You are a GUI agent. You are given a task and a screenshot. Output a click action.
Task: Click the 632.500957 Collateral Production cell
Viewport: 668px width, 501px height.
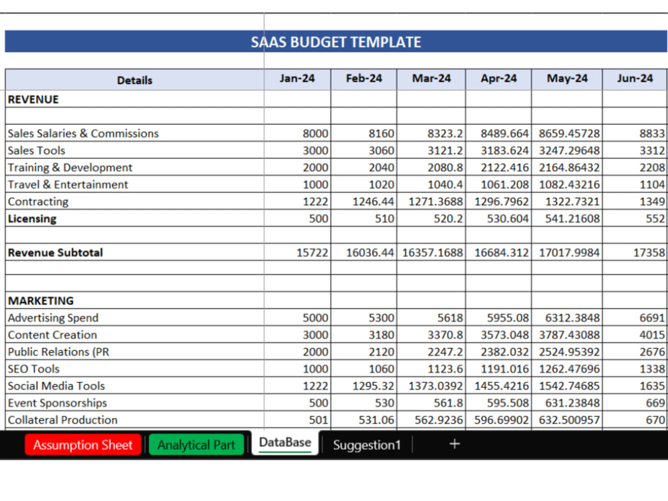(567, 420)
